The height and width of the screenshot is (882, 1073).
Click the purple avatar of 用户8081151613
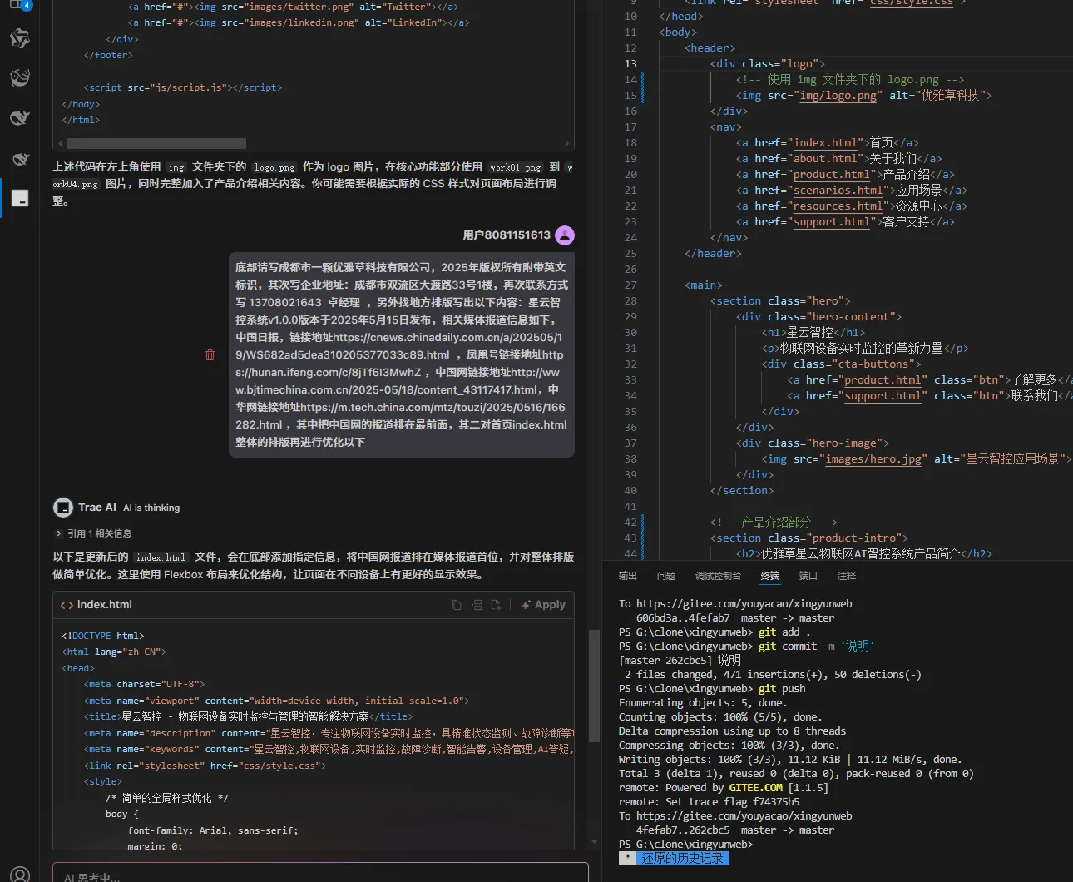(x=565, y=235)
